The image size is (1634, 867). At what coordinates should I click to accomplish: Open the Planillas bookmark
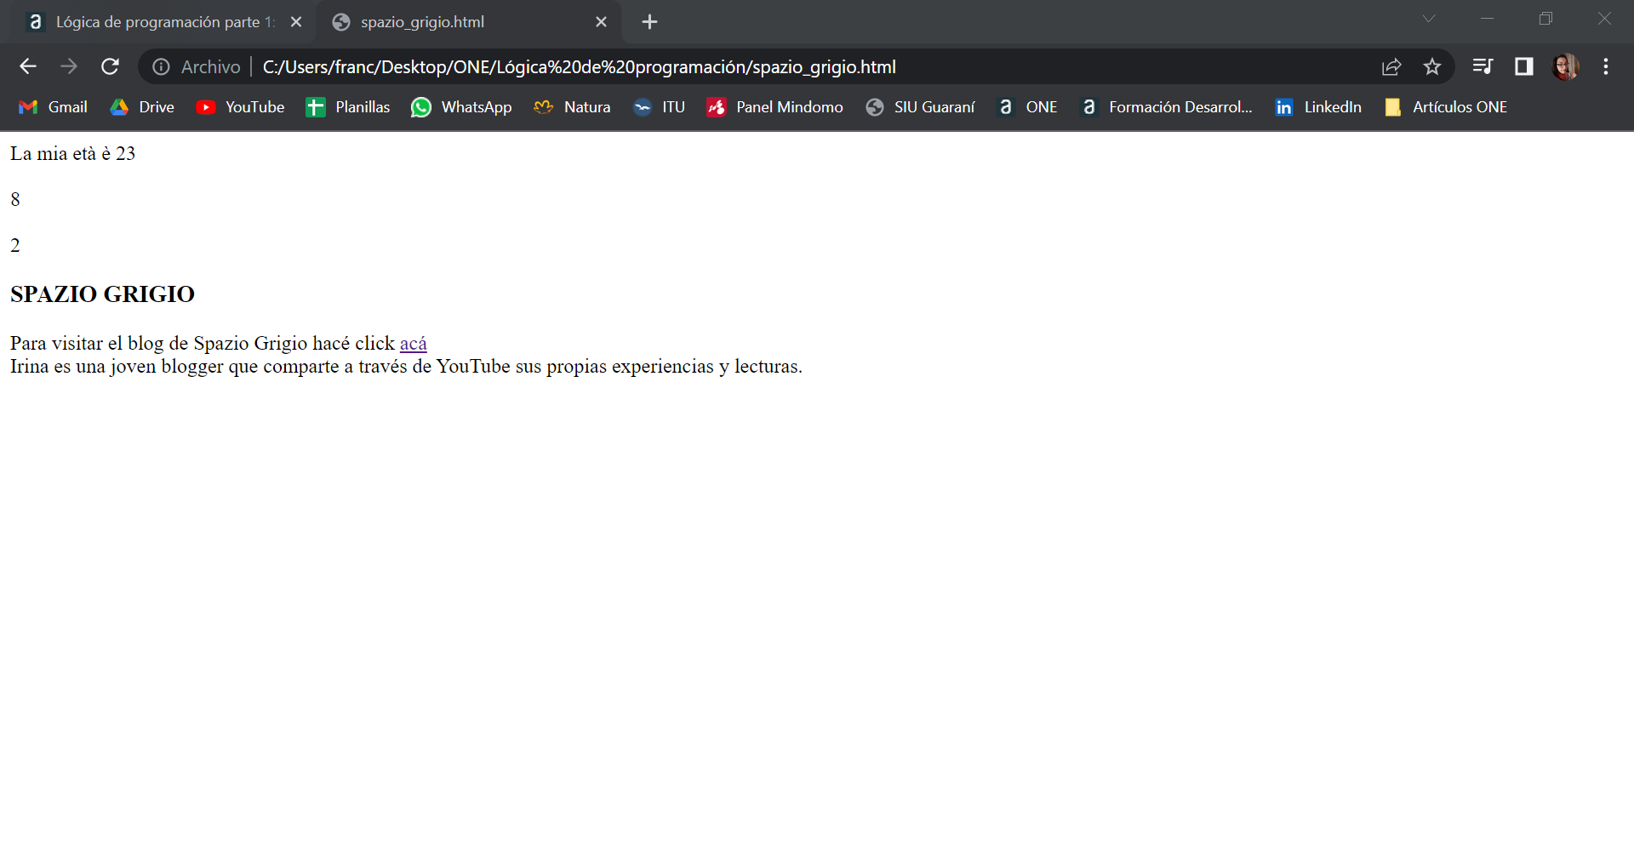coord(348,107)
